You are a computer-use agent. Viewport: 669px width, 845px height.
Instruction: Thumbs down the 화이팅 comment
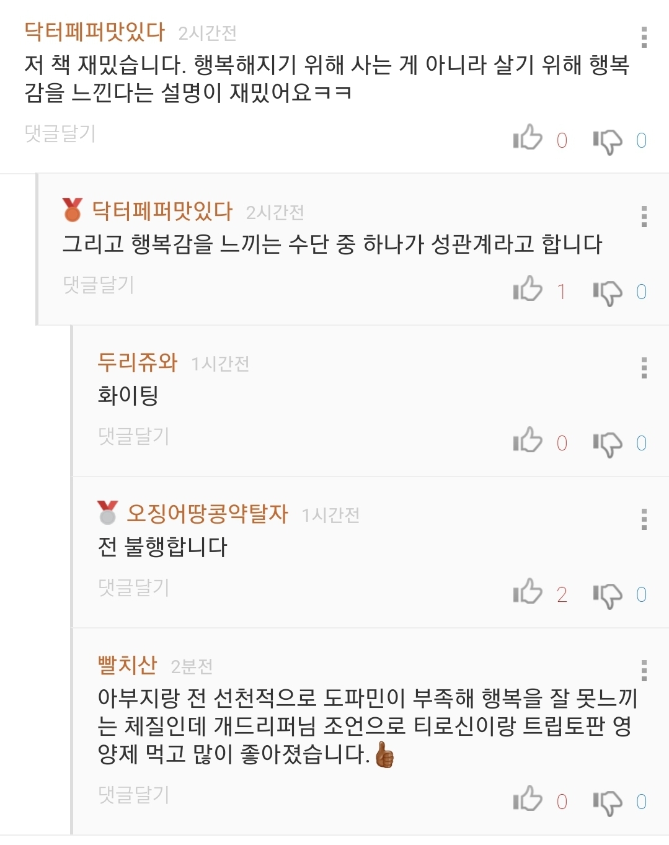607,443
